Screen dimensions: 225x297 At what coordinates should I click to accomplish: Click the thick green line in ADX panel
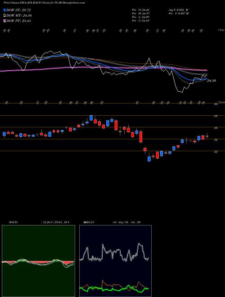(x=114, y=289)
